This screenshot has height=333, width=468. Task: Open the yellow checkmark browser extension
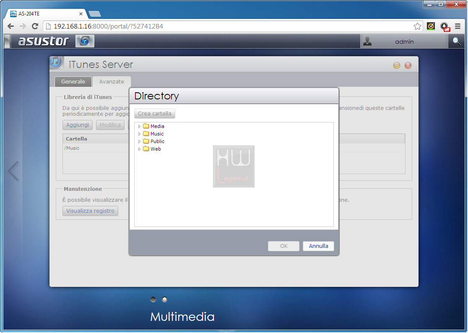pyautogui.click(x=431, y=26)
